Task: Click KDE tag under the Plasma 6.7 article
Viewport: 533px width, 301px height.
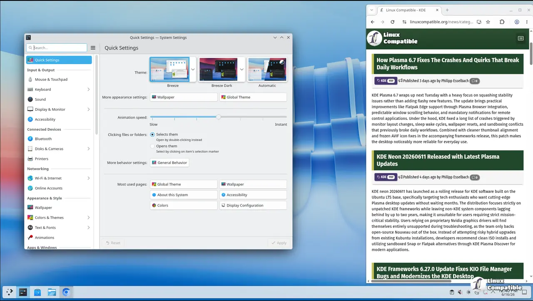Action: [386, 81]
